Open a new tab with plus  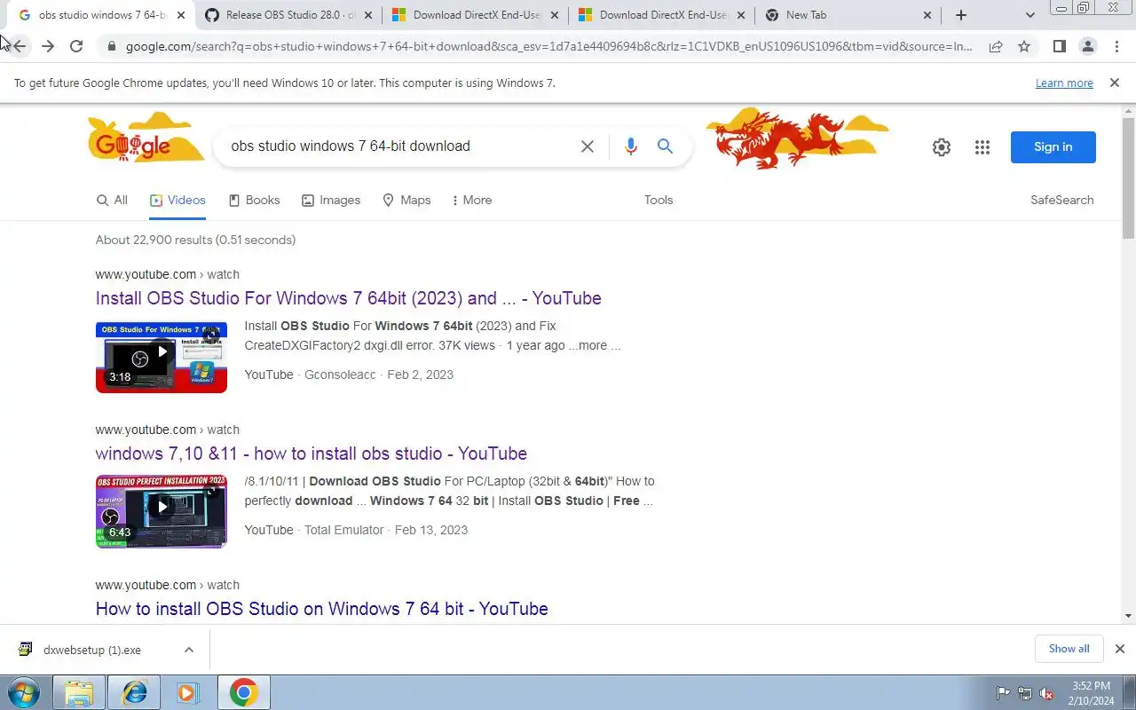[961, 15]
